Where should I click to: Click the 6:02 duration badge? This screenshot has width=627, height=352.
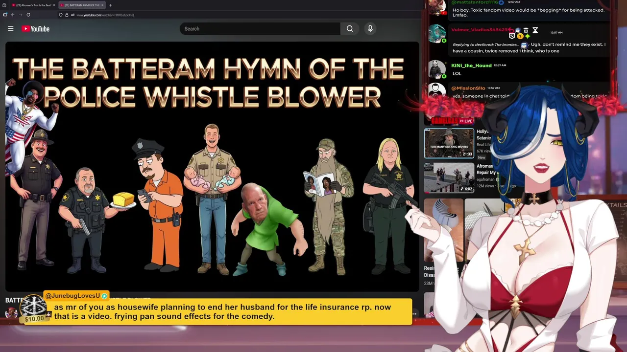point(466,189)
